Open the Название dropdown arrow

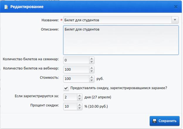click(175, 20)
